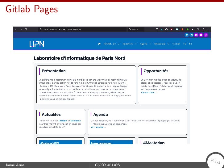Click the URL in the browser address bar
This screenshot has width=224, height=168.
[x=62, y=29]
